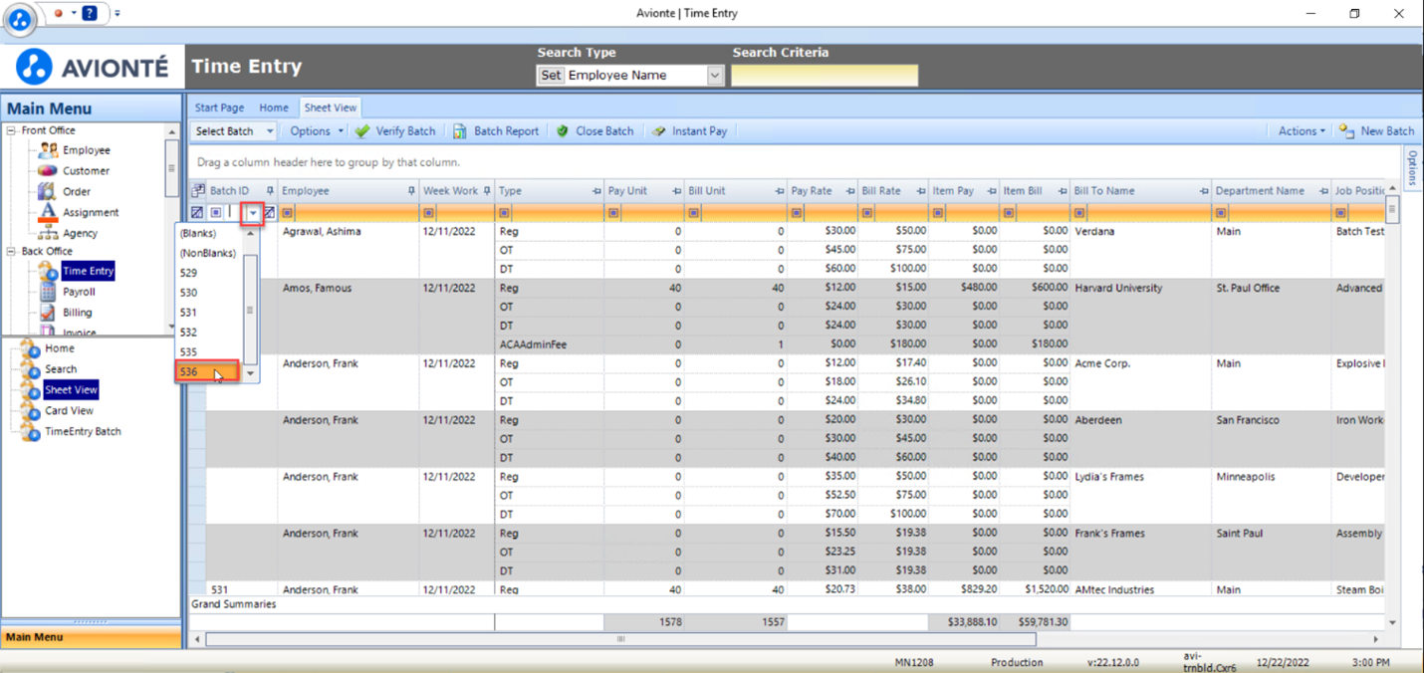Create a New Batch

[x=1376, y=131]
